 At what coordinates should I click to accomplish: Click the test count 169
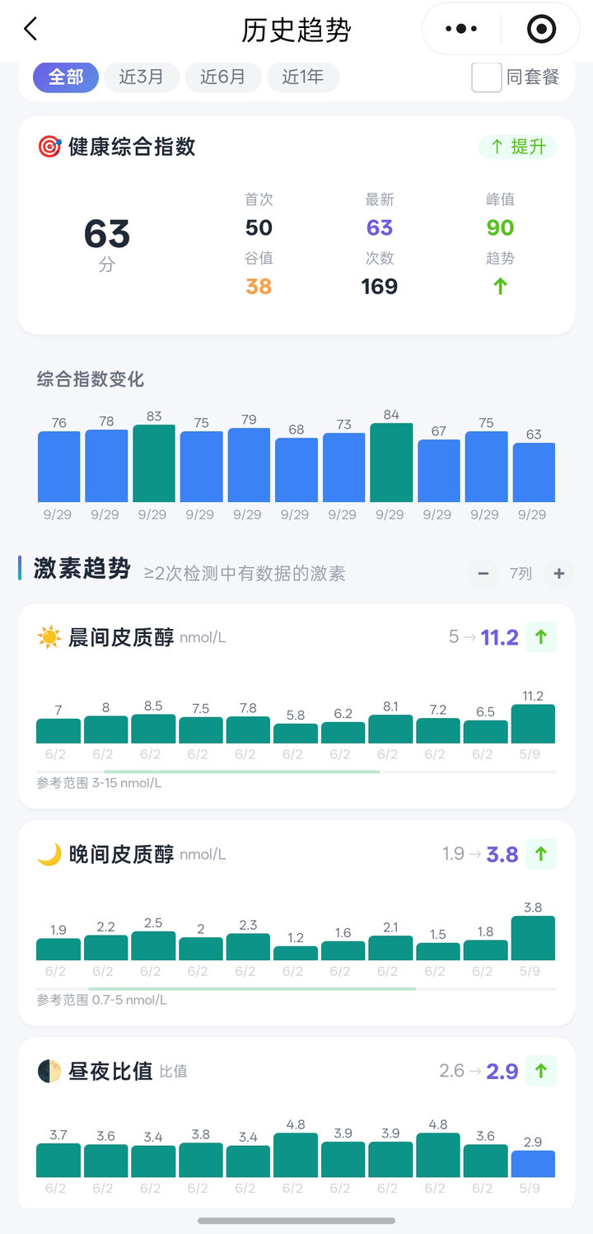(x=380, y=286)
